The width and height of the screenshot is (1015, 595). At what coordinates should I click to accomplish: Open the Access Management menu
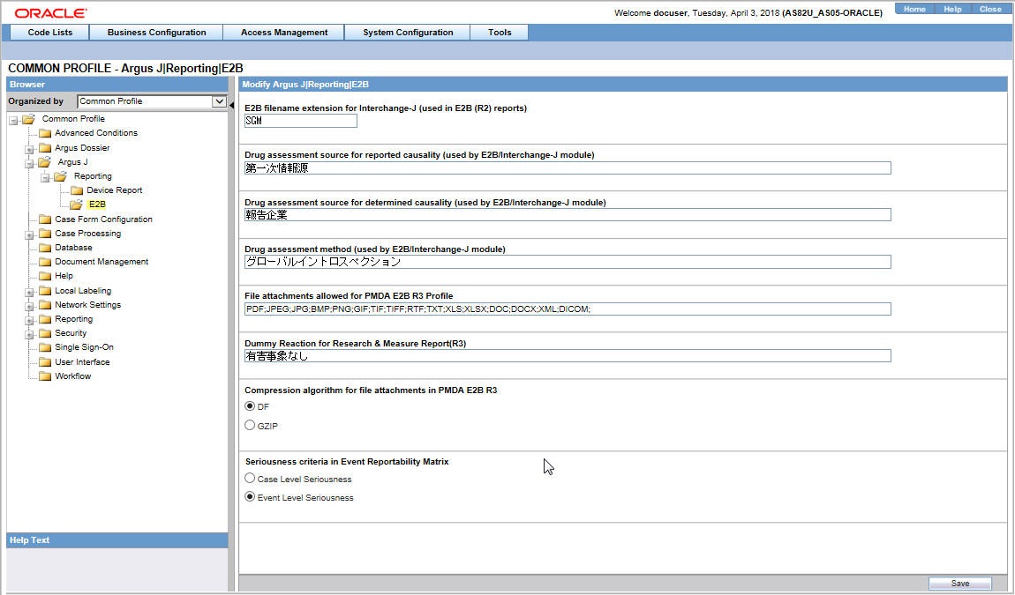[x=284, y=33]
